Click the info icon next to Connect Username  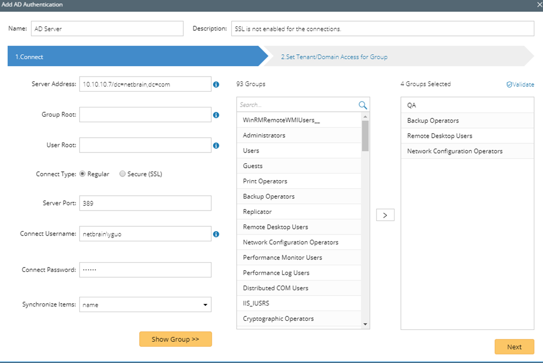[216, 234]
